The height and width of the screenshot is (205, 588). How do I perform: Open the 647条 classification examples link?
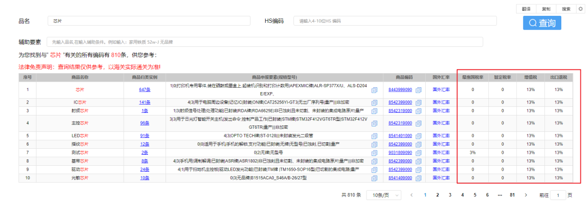coord(145,90)
